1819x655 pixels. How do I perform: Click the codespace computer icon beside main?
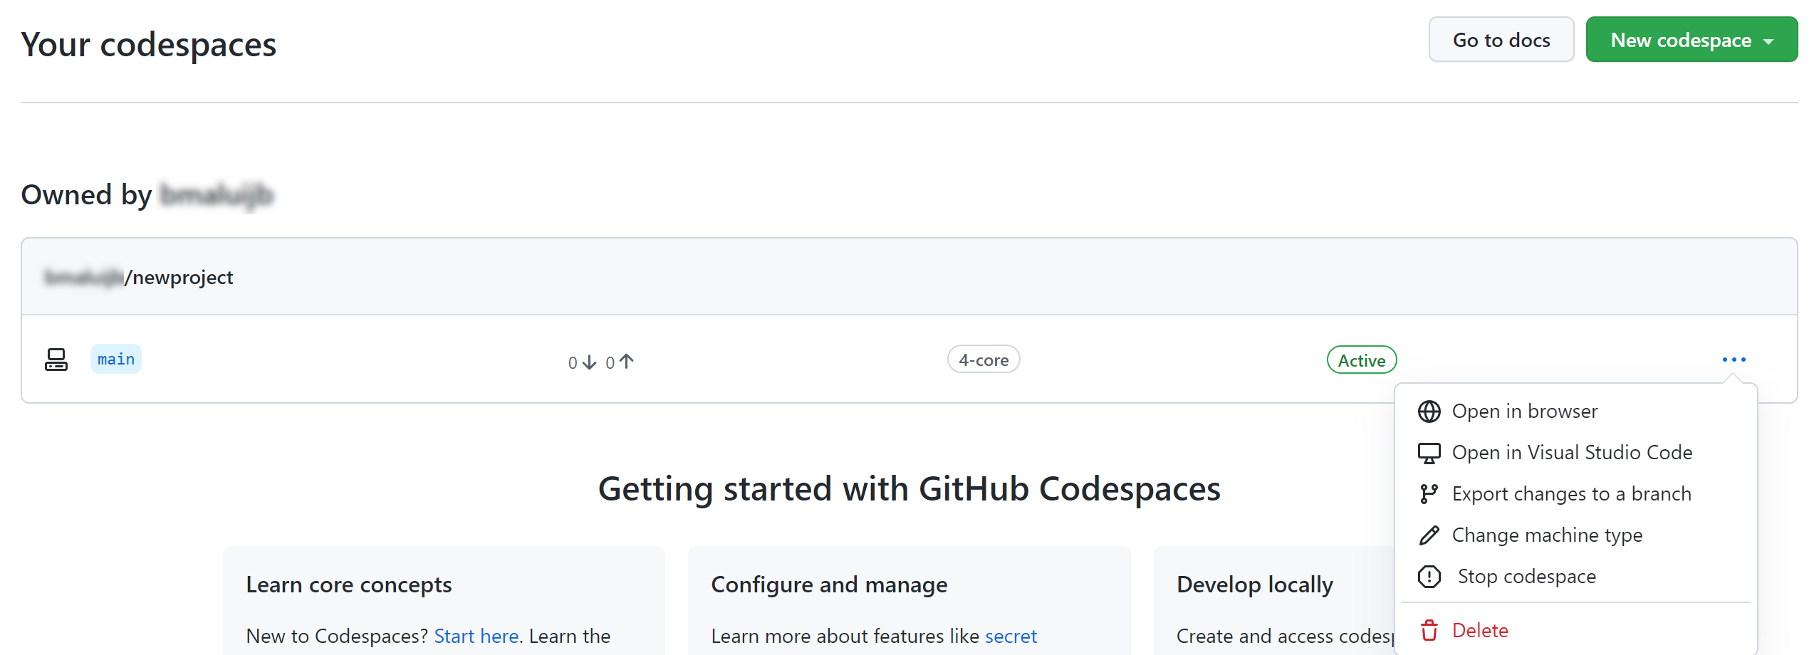pyautogui.click(x=56, y=360)
